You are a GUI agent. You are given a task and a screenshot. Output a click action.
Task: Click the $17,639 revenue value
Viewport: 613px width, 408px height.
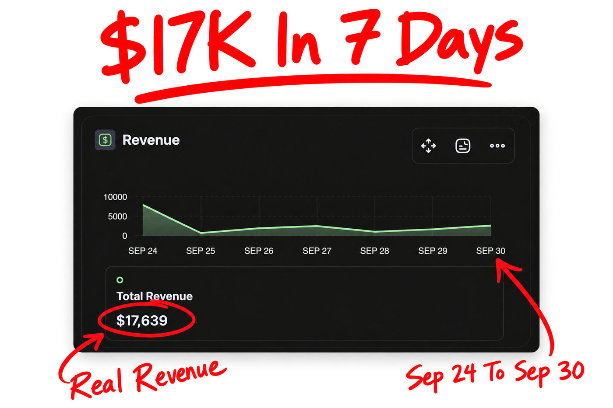click(142, 321)
